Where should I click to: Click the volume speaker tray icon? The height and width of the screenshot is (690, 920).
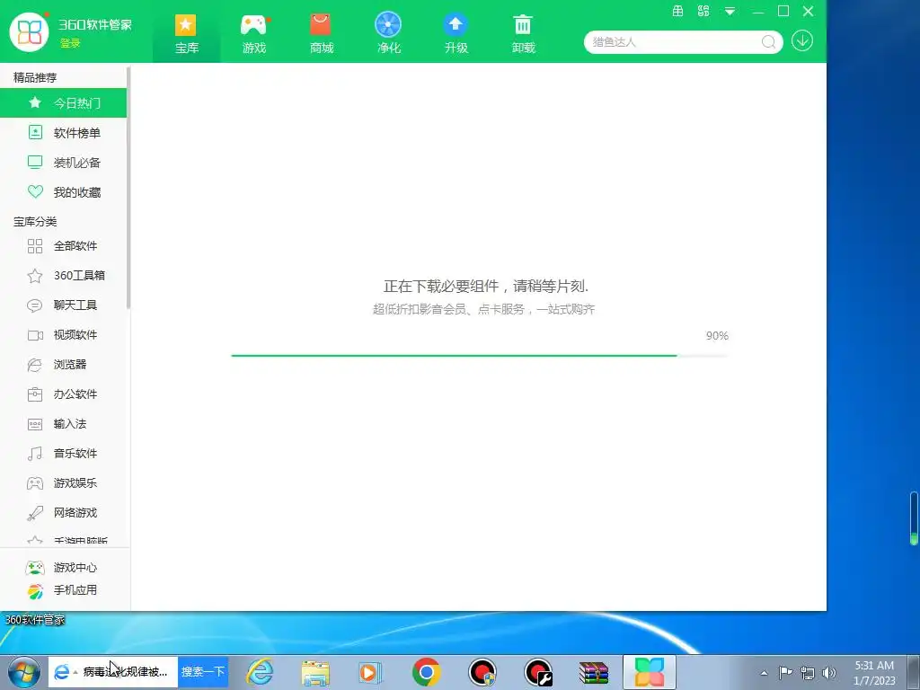pos(828,673)
